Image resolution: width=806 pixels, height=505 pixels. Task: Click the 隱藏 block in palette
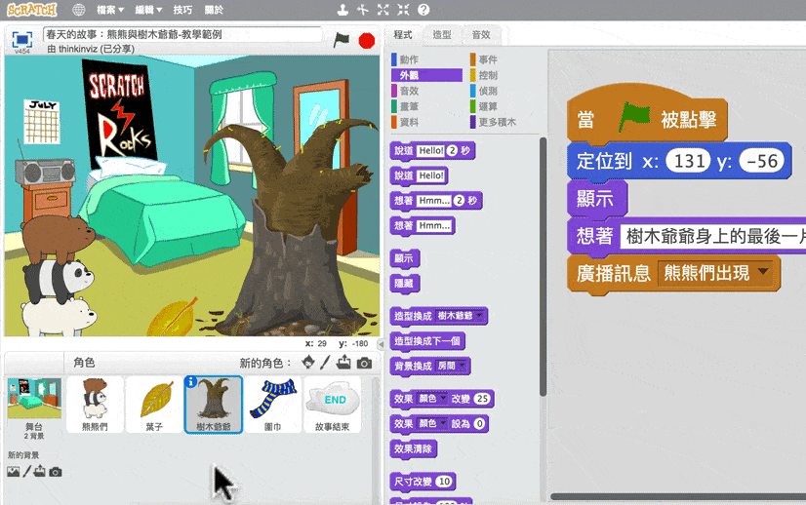[405, 284]
